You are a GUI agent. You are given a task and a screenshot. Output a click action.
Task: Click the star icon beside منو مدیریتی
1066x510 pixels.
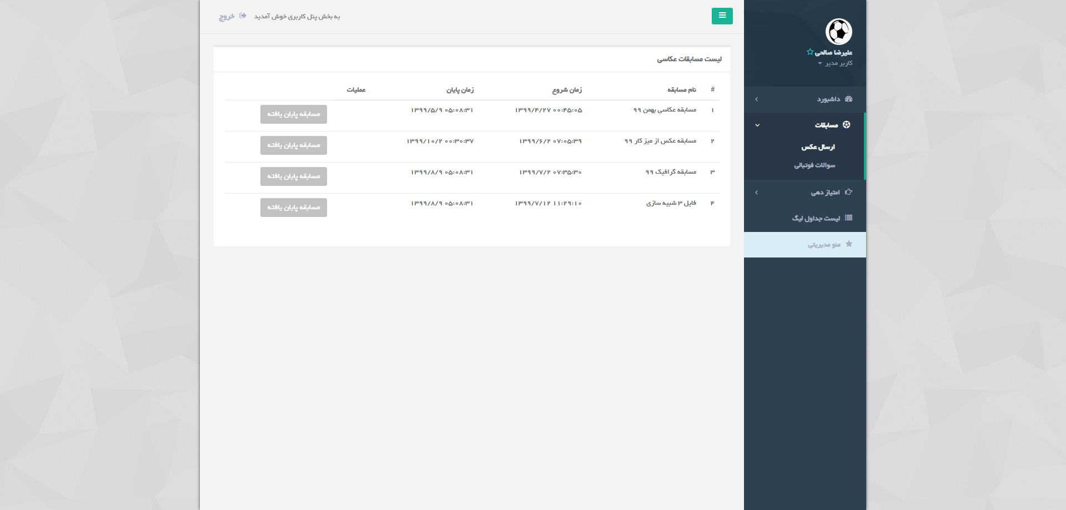pyautogui.click(x=848, y=244)
